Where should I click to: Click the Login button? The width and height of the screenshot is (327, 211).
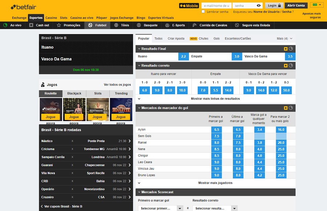pos(274,5)
